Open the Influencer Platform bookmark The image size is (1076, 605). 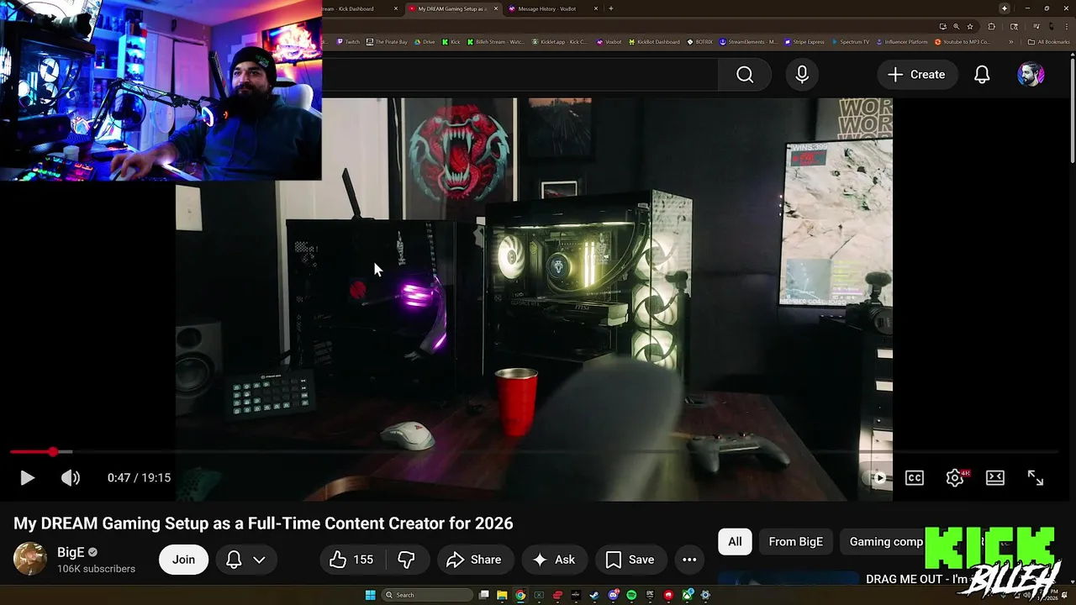click(903, 42)
